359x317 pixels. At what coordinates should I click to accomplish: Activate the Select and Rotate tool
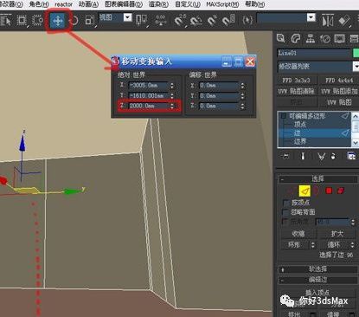click(74, 21)
